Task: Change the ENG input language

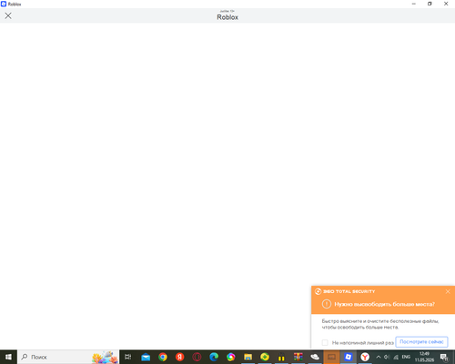Action: click(406, 357)
